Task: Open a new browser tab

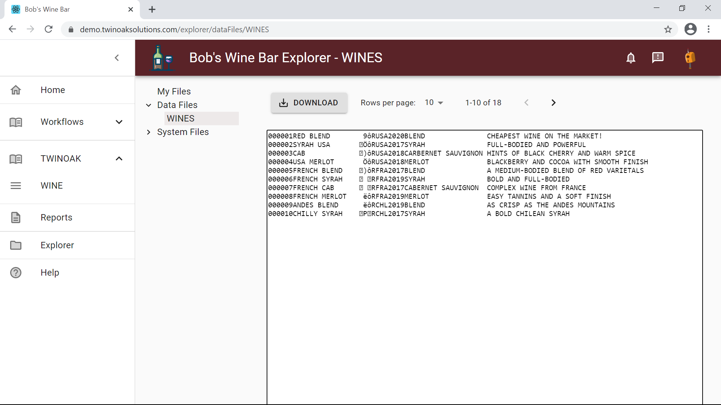Action: coord(152,9)
